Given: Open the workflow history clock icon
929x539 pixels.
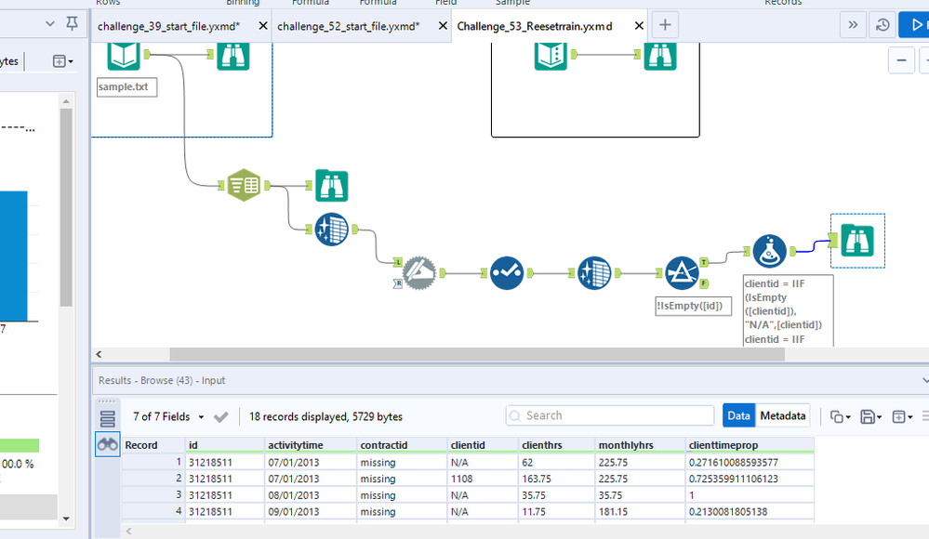Looking at the screenshot, I should click(x=883, y=25).
